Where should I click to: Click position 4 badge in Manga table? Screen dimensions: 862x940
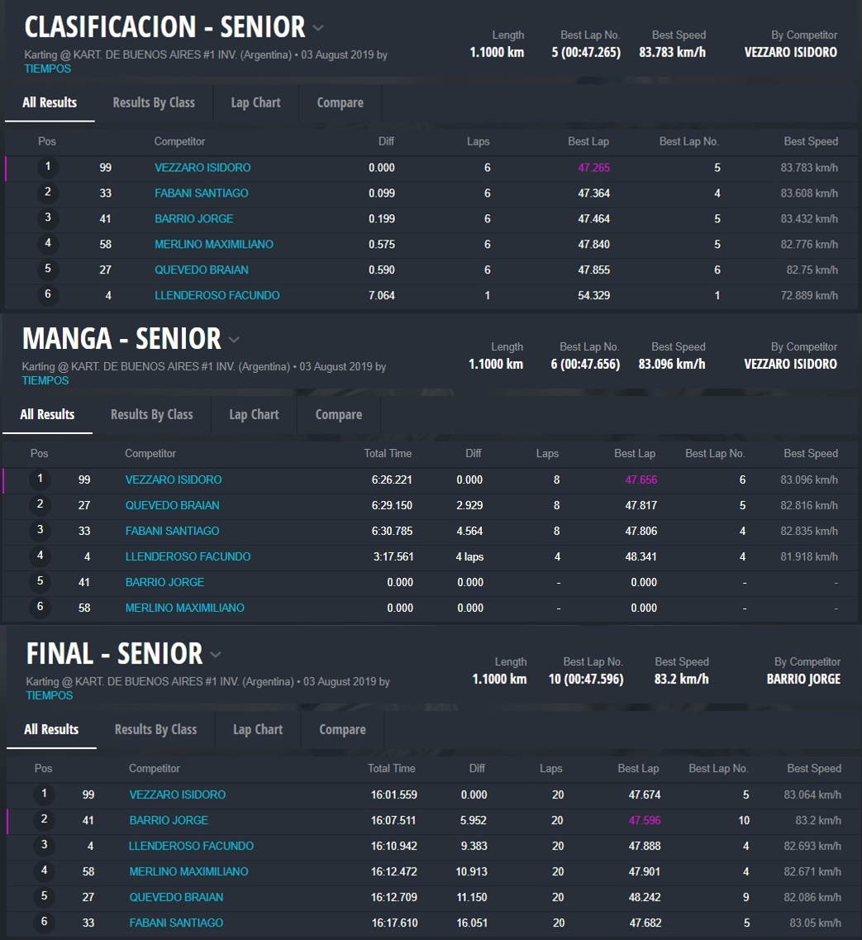tap(40, 556)
